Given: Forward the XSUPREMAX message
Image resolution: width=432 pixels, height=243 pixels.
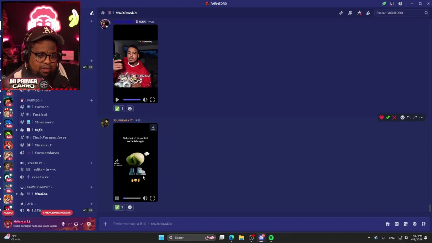Looking at the screenshot, I should (415, 117).
